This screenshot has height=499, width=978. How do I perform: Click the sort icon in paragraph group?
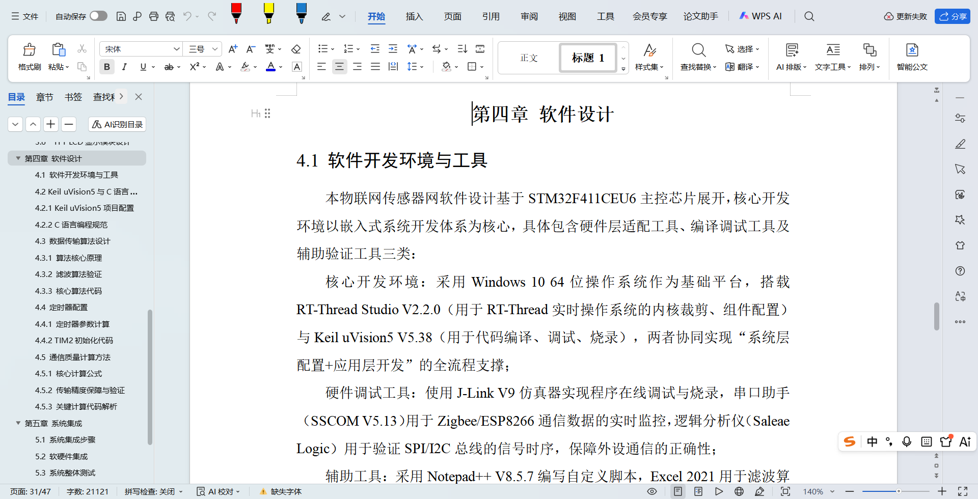click(x=462, y=49)
